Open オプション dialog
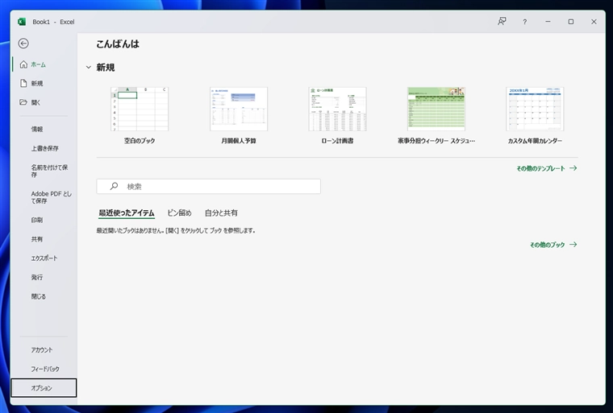 44,388
